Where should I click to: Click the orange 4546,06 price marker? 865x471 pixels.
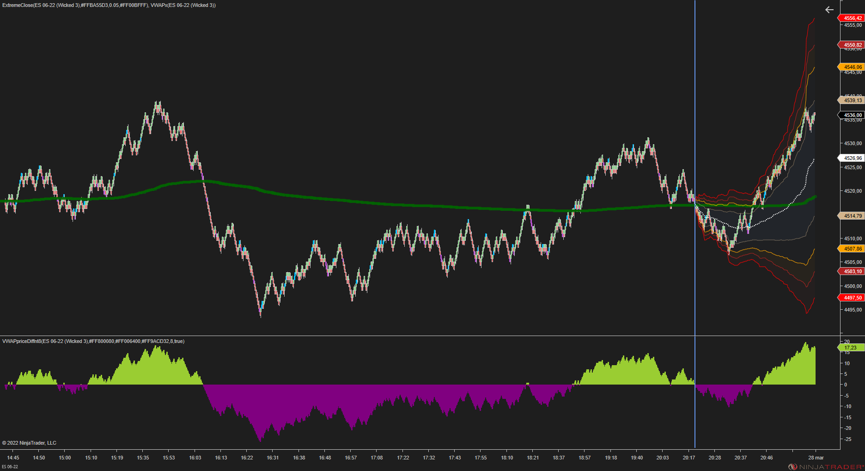(852, 67)
